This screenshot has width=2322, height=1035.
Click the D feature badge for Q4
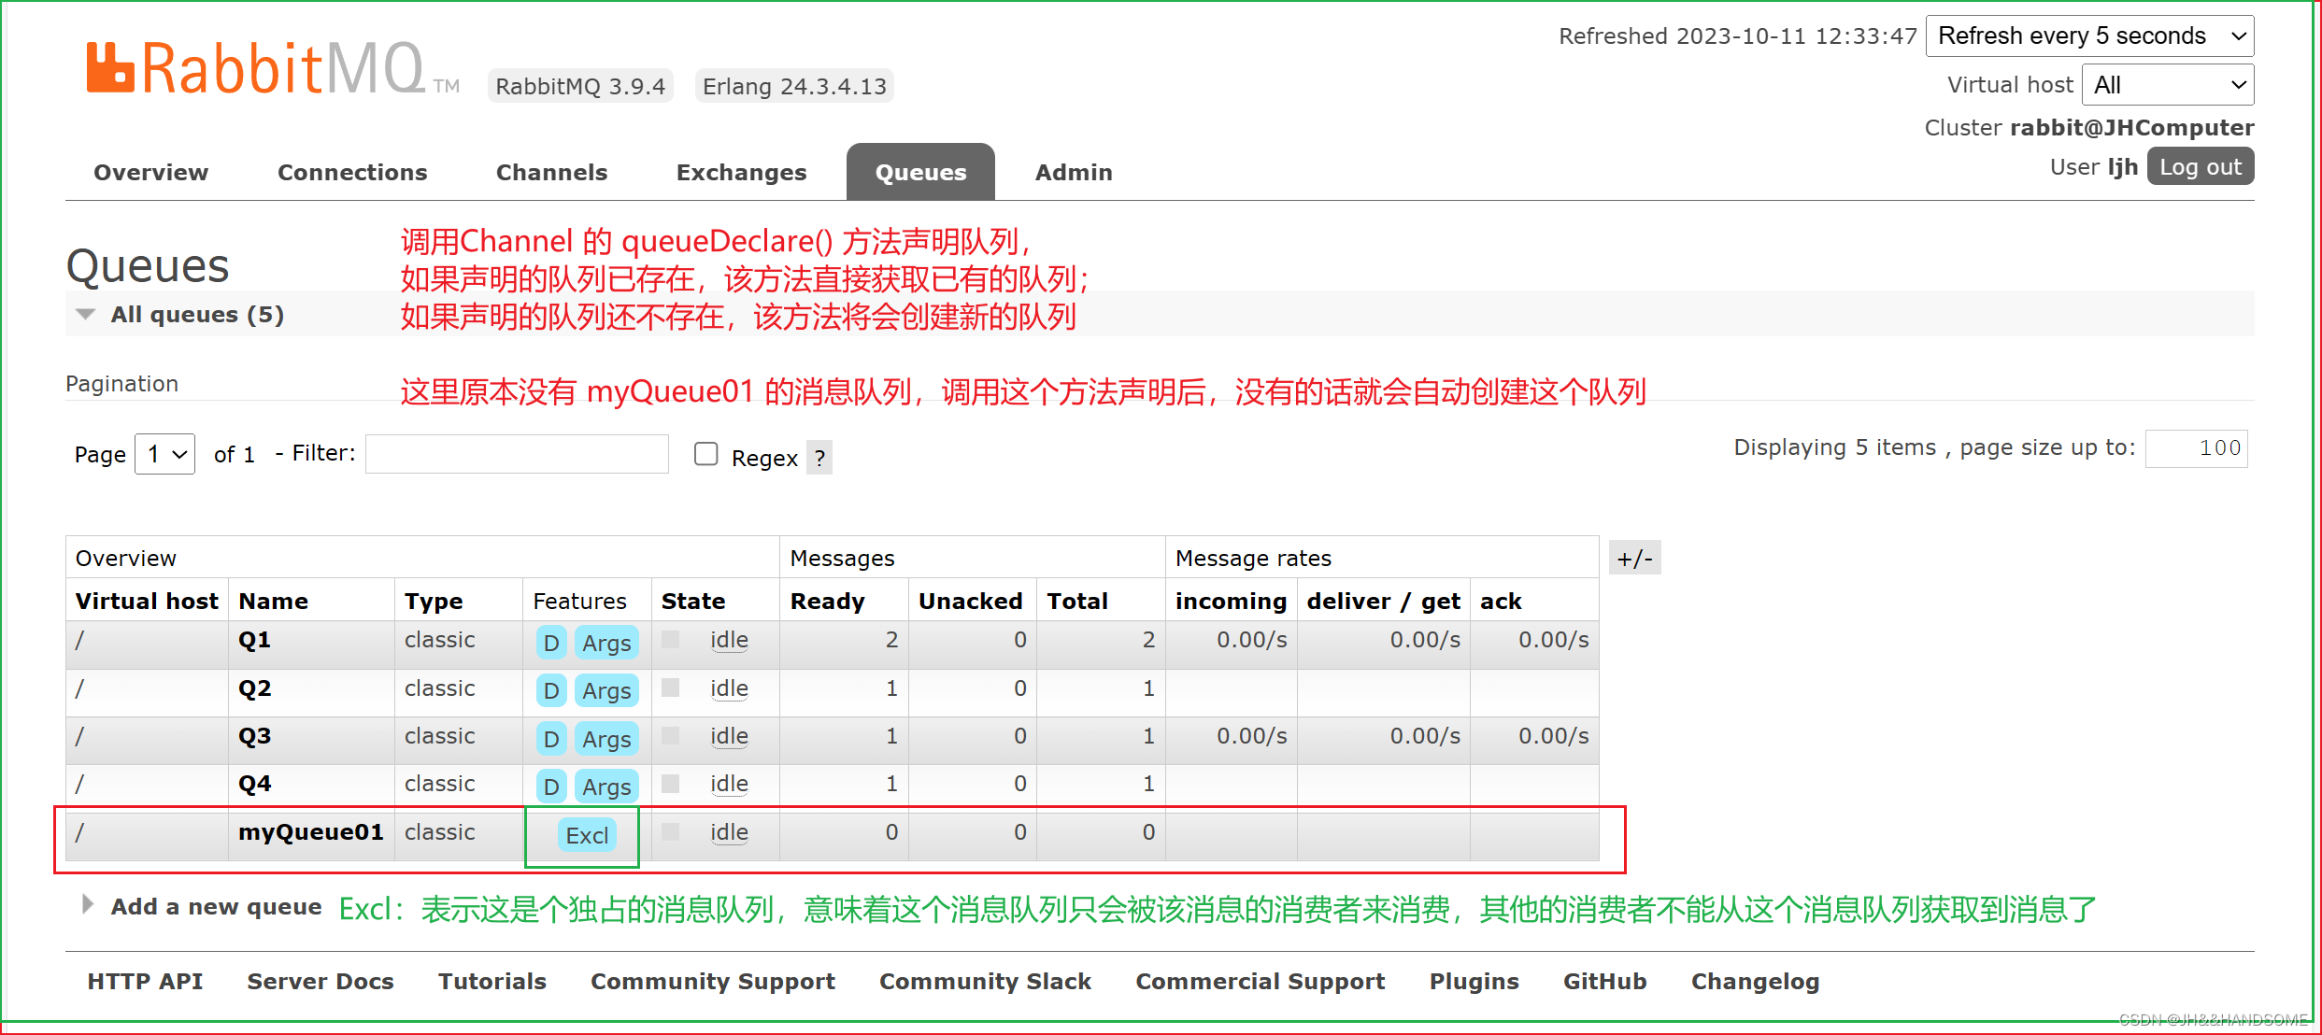[551, 787]
